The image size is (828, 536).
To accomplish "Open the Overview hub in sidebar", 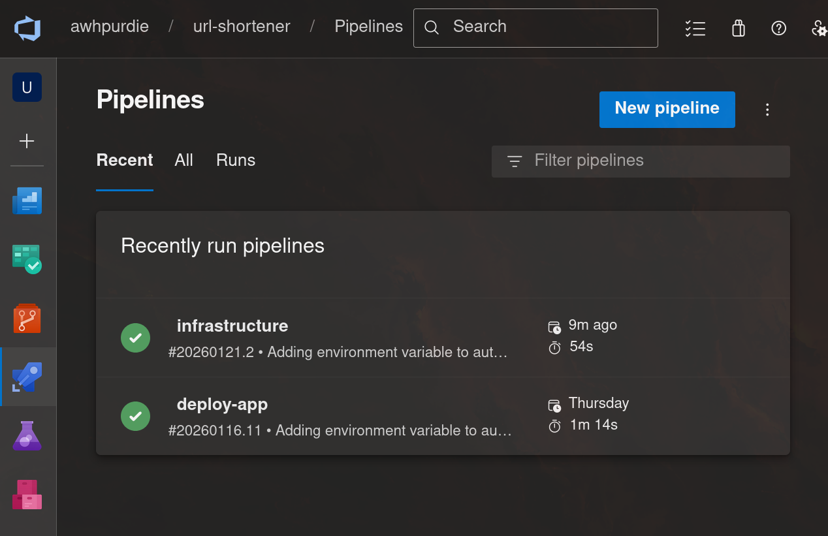I will [x=27, y=201].
